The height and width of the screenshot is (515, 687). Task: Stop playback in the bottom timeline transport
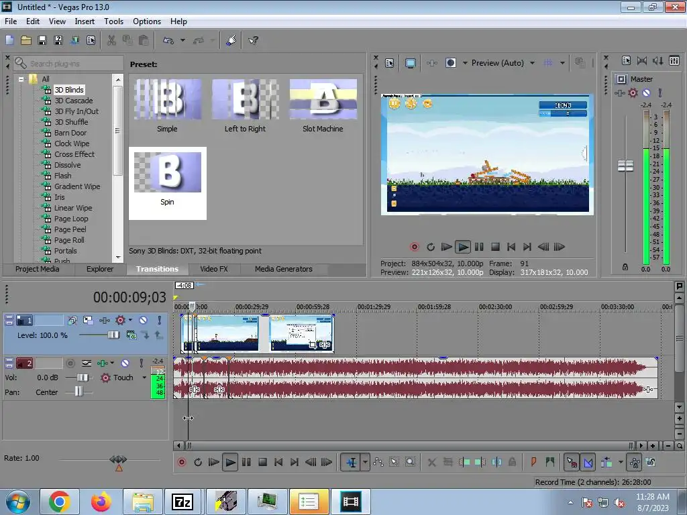pyautogui.click(x=262, y=462)
